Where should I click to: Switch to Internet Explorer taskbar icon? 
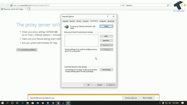click(68, 103)
